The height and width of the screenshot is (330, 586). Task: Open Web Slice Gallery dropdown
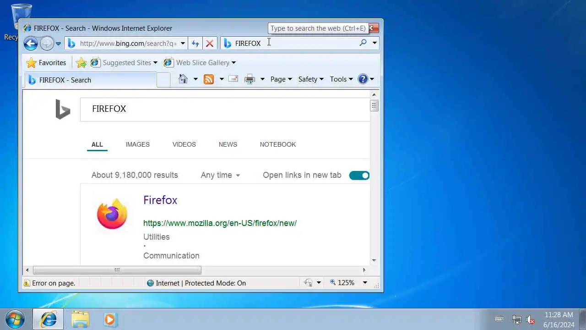coord(200,63)
